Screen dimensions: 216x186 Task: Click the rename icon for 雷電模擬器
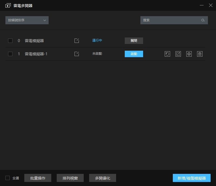[x=77, y=40]
